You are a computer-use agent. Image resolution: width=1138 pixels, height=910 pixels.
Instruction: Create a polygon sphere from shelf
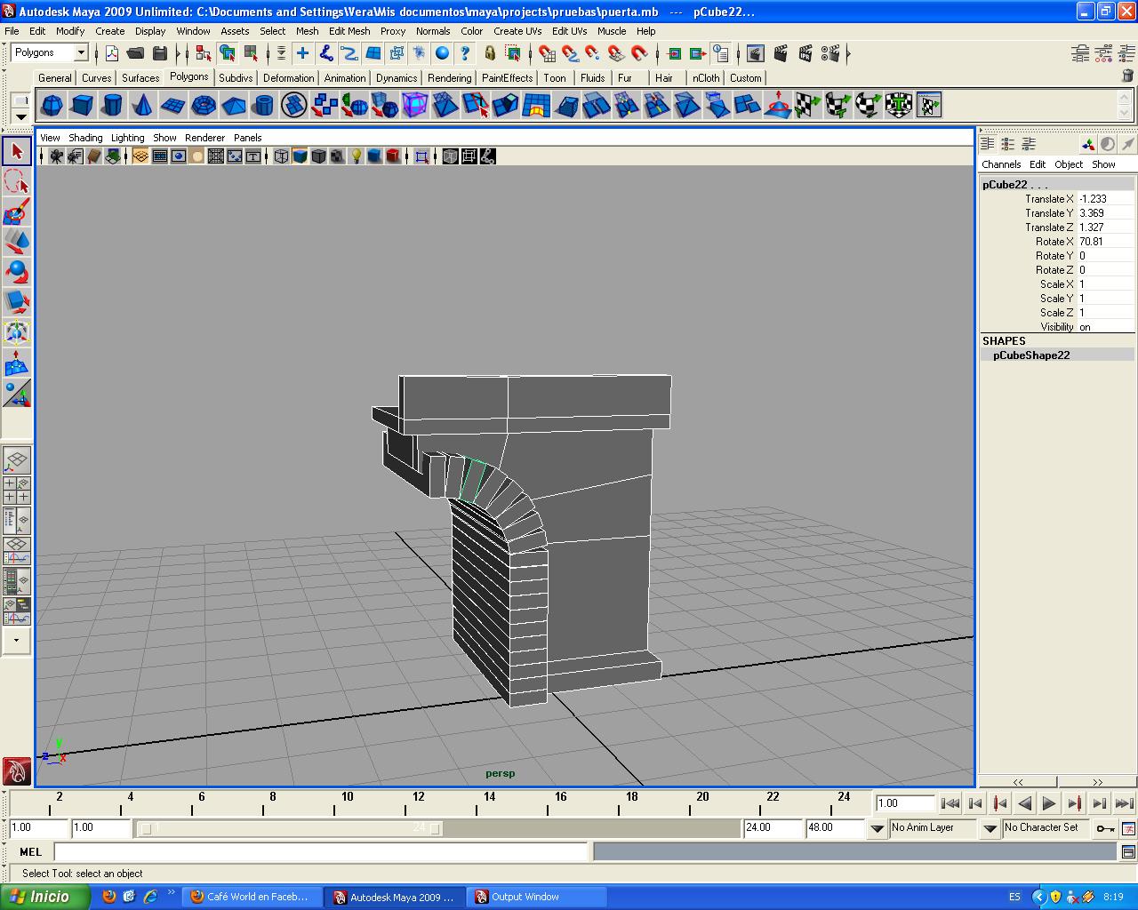52,106
